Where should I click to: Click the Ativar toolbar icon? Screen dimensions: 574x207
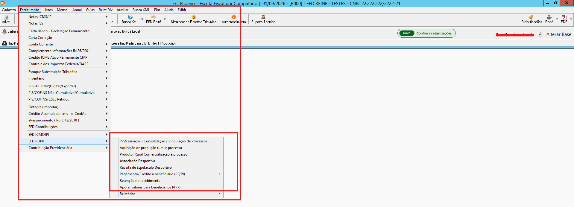(6, 17)
